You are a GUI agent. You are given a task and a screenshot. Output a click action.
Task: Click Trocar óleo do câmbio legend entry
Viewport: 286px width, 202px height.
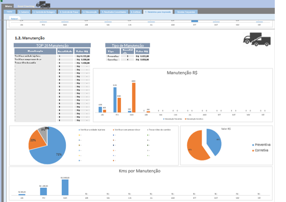[x=159, y=130]
